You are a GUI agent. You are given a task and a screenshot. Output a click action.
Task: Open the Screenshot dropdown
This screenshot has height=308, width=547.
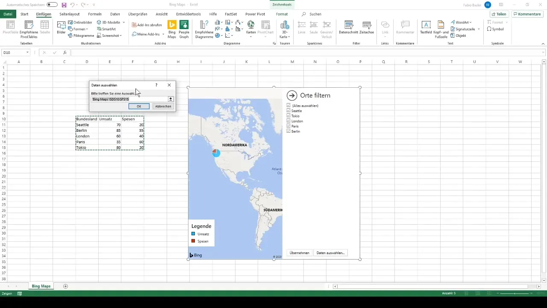[109, 36]
